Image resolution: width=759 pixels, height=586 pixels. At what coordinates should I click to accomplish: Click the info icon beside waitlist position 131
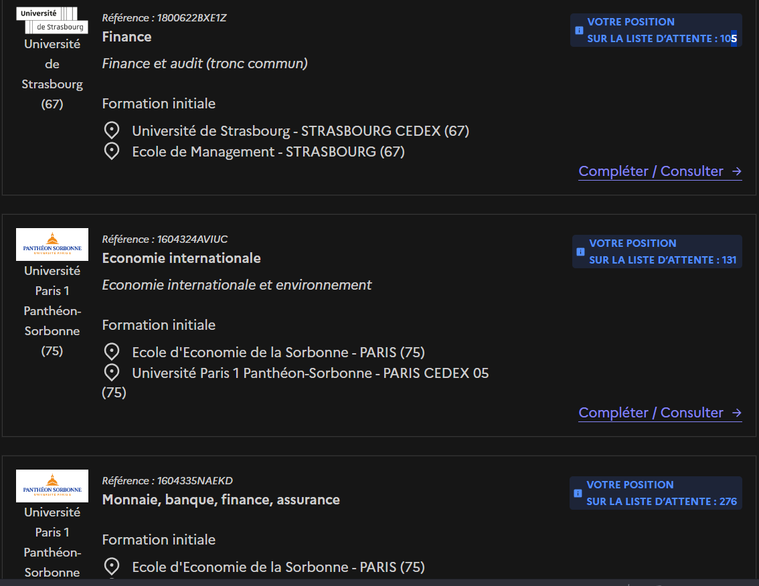[x=580, y=252]
